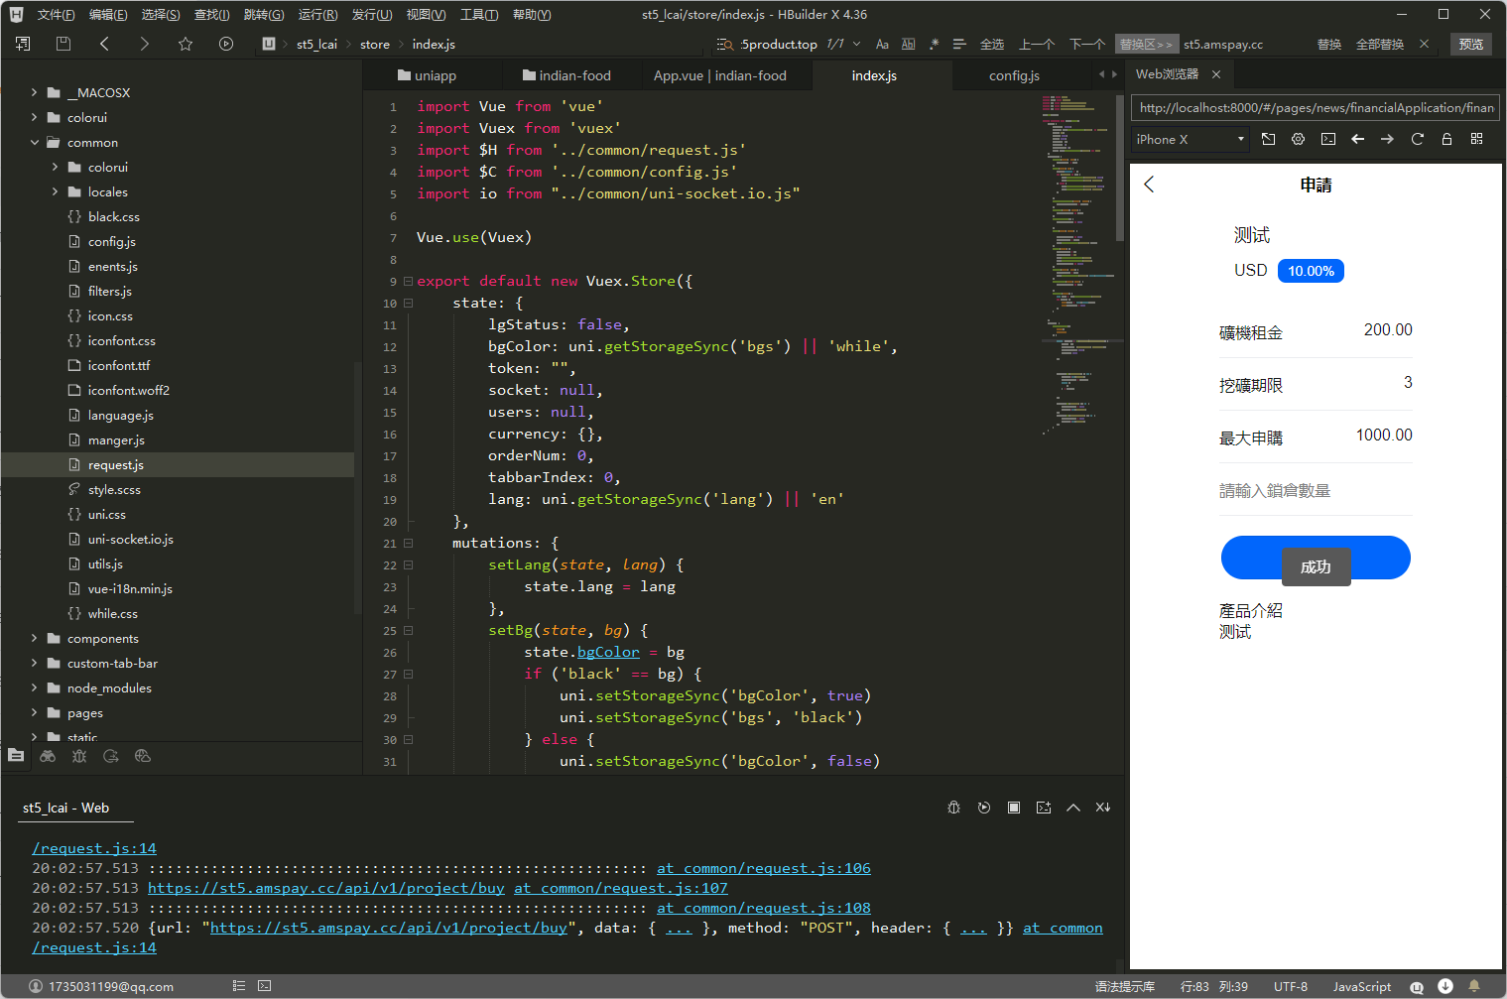Open the 运行(R) menu
The height and width of the screenshot is (999, 1507).
point(317,14)
